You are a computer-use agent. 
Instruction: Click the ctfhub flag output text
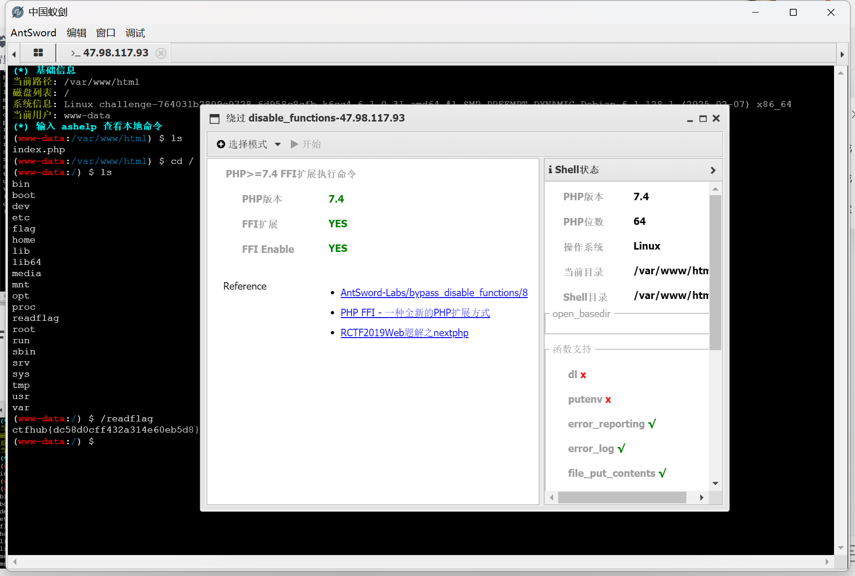coord(106,430)
